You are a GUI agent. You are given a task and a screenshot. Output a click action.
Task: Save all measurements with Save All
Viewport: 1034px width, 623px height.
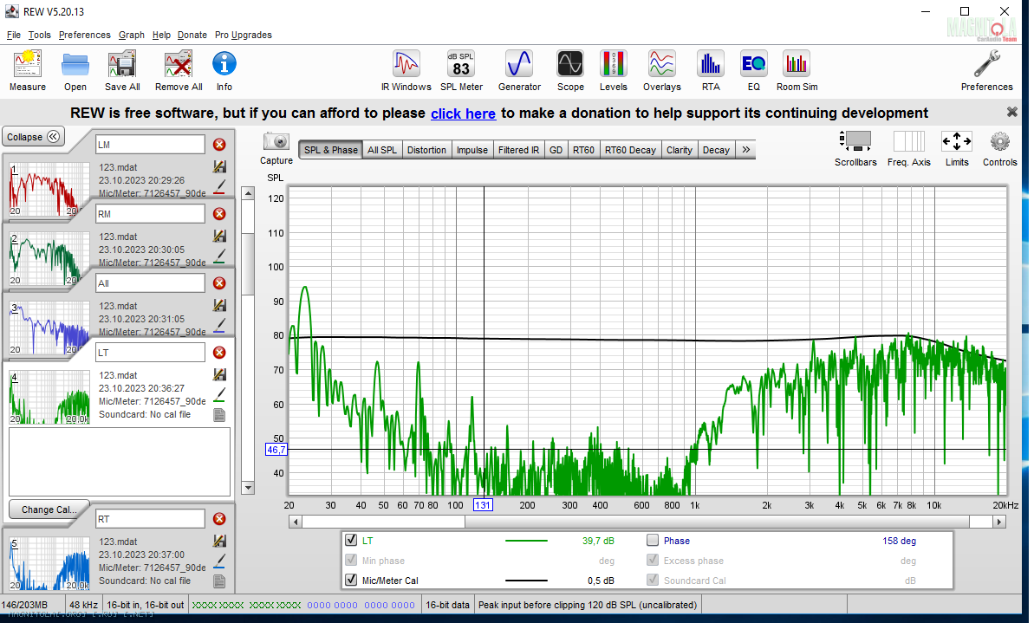click(x=122, y=65)
